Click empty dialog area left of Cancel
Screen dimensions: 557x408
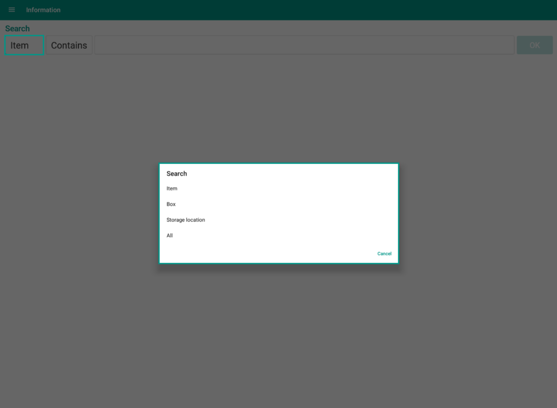pyautogui.click(x=272, y=254)
